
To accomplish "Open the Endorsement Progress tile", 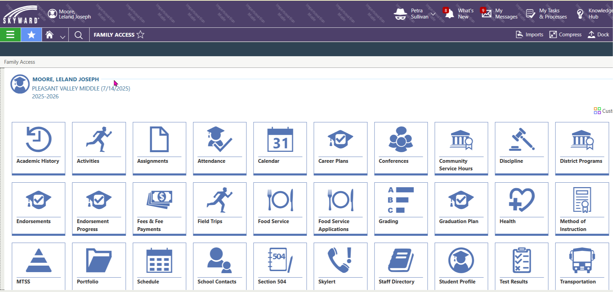I will (x=99, y=209).
